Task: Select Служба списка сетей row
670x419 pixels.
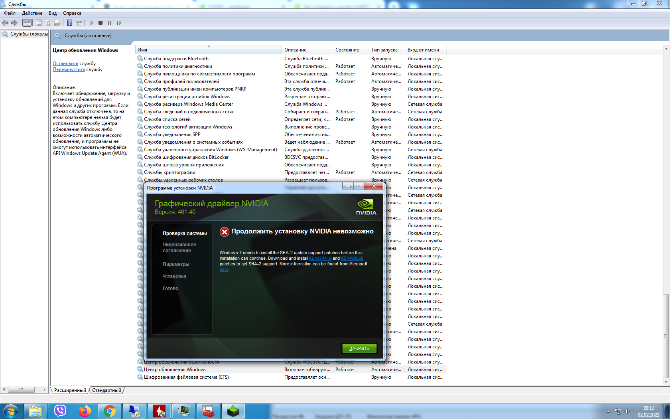Action: pyautogui.click(x=291, y=119)
